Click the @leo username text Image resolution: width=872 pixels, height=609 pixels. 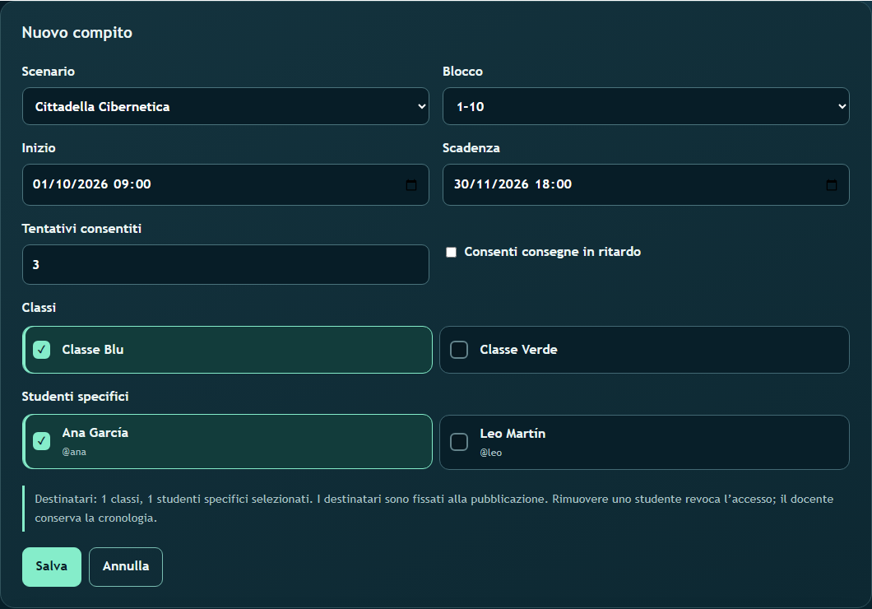point(491,453)
